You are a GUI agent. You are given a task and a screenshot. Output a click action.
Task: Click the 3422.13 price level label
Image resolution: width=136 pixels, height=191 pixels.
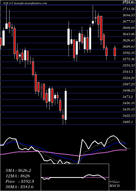coord(129,116)
